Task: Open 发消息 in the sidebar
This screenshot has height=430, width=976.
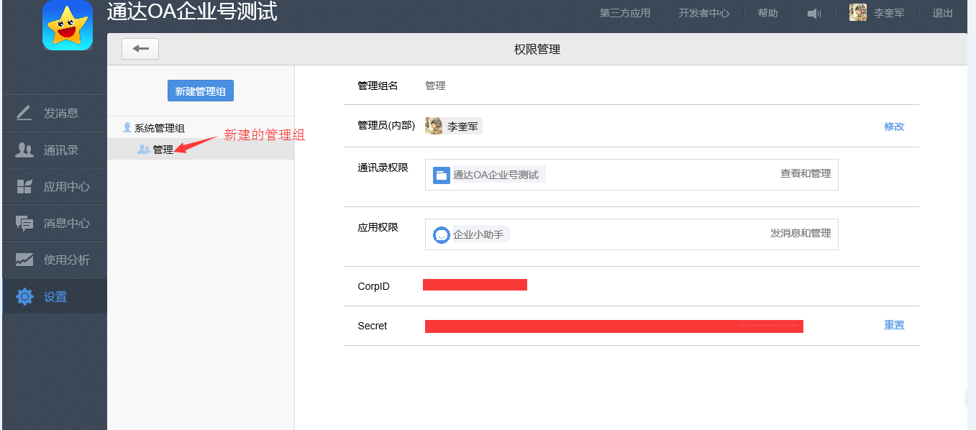Action: coord(55,113)
